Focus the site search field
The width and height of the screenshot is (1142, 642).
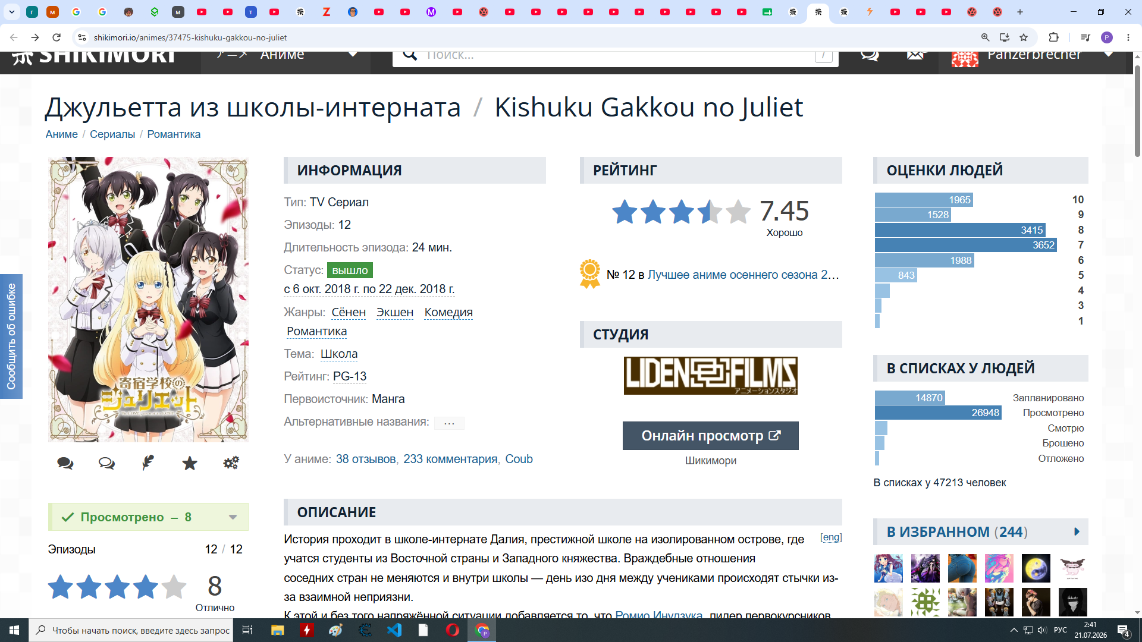click(616, 58)
